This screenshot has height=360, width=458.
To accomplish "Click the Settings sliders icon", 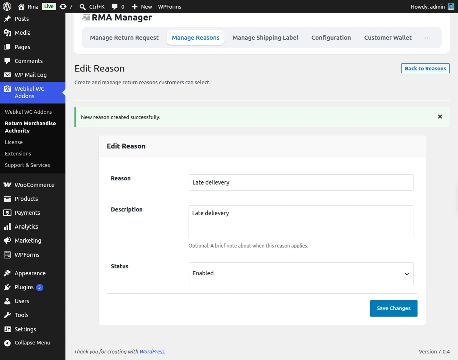I will pos(7,329).
